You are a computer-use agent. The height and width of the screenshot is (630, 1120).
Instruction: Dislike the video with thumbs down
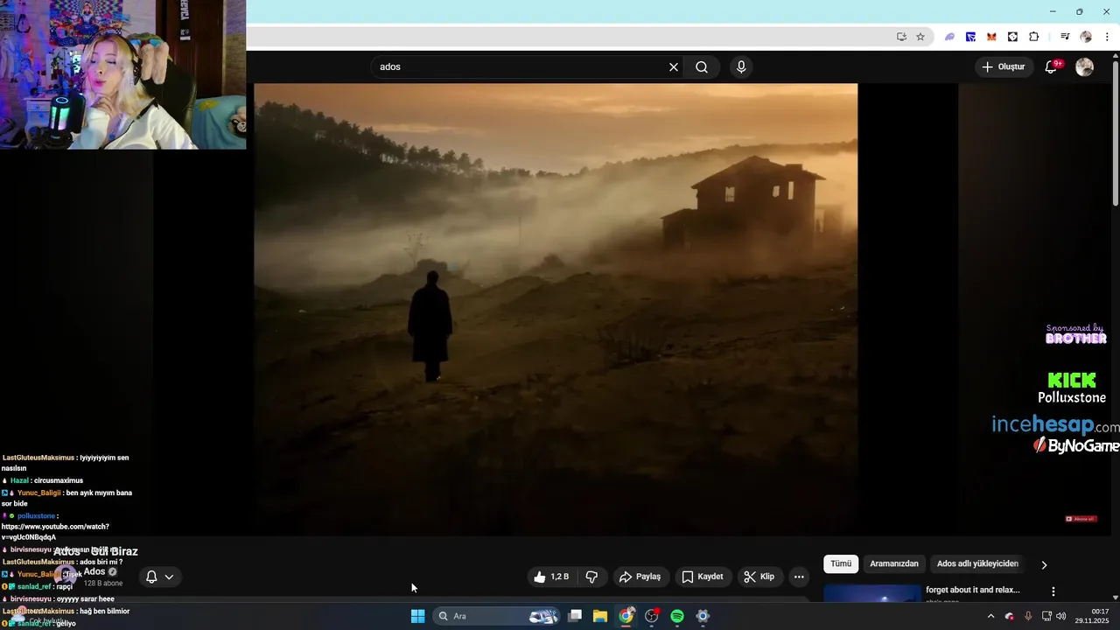591,577
